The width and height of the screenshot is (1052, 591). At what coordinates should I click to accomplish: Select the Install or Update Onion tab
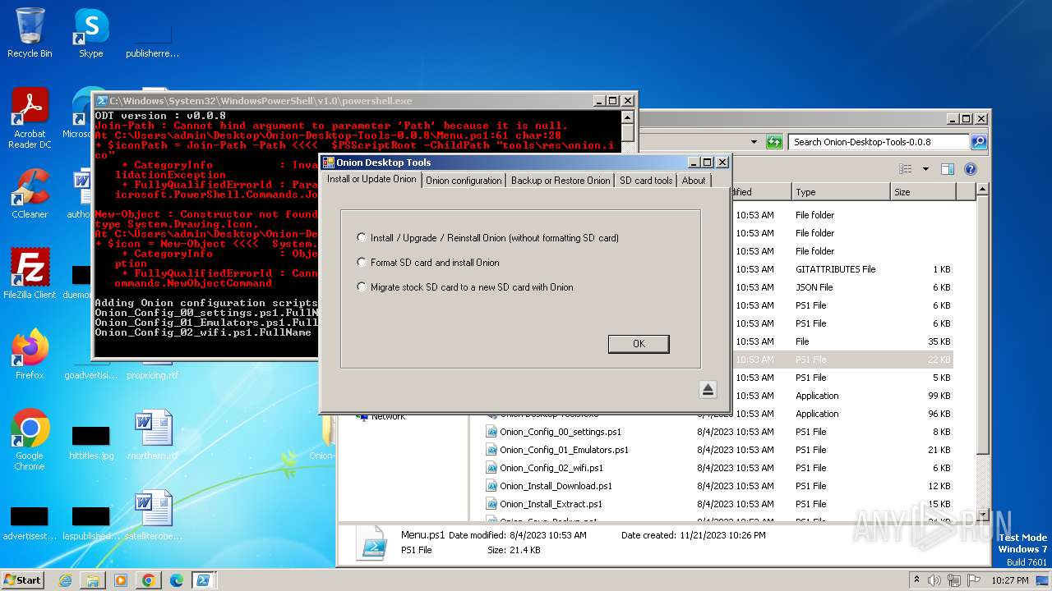(x=371, y=179)
